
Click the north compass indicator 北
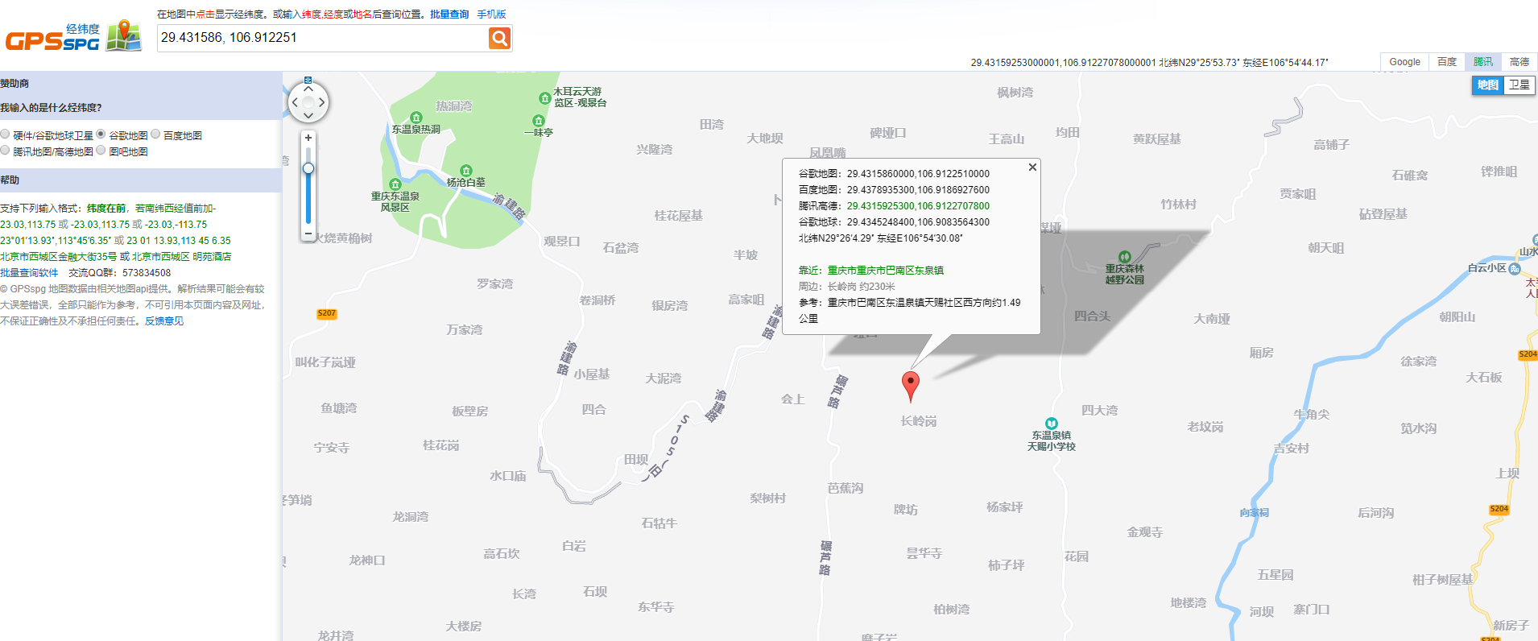click(308, 81)
